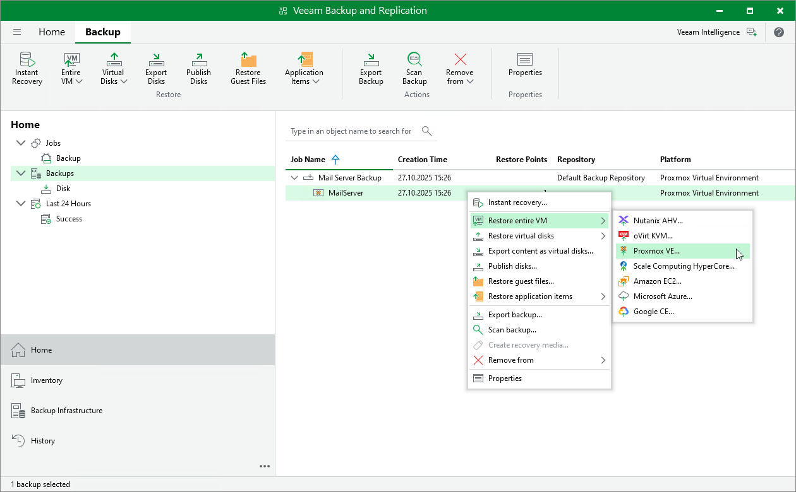This screenshot has height=492, width=796.
Task: Expand the Remove from ribbon dropdown
Action: (x=459, y=68)
